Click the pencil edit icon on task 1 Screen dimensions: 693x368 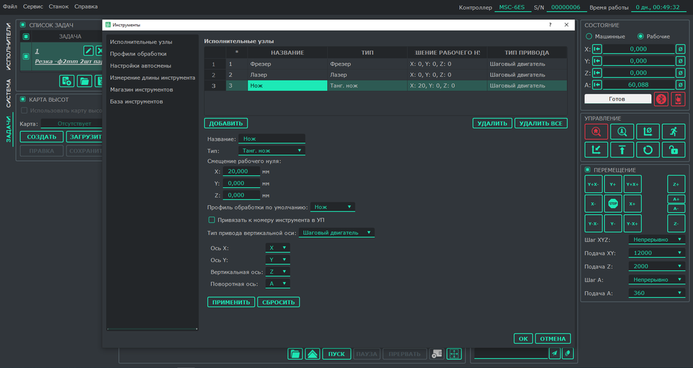(89, 51)
